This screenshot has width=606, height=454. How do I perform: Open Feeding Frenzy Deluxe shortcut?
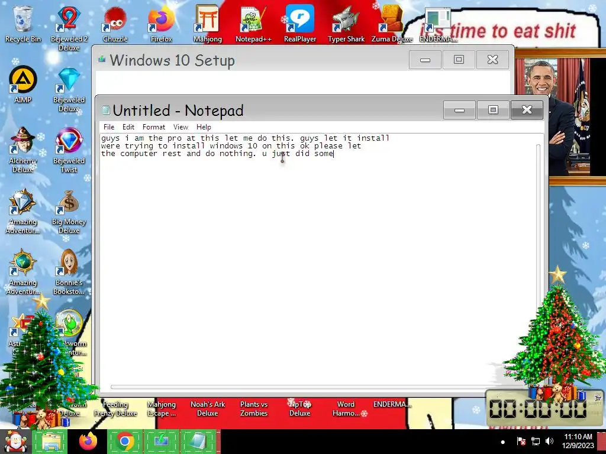115,408
